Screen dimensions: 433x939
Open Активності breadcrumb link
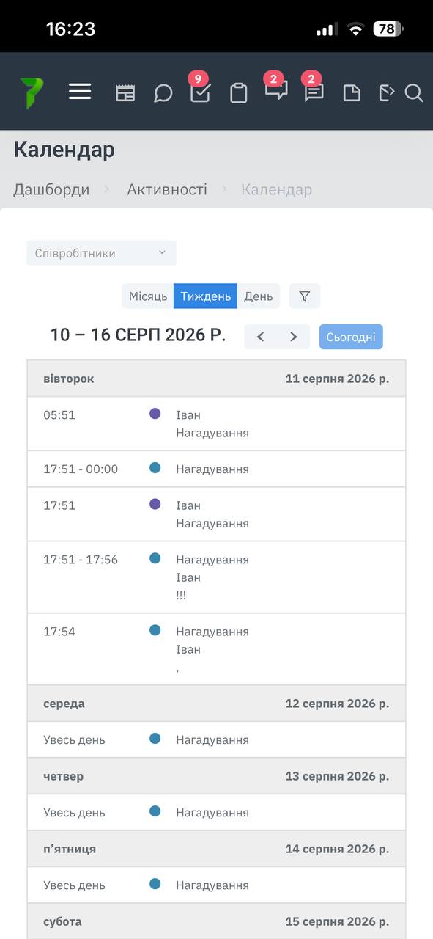point(167,189)
